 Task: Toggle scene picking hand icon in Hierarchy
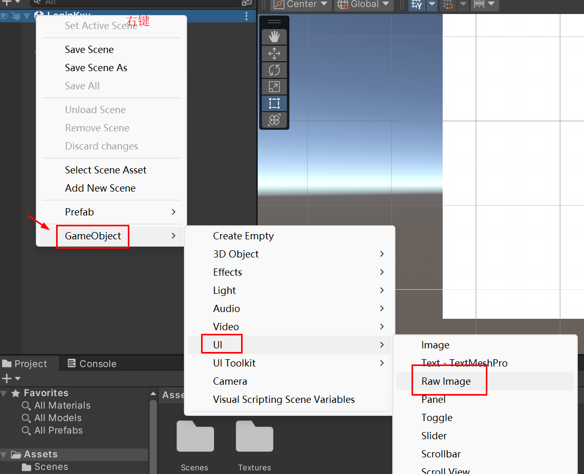(x=16, y=16)
